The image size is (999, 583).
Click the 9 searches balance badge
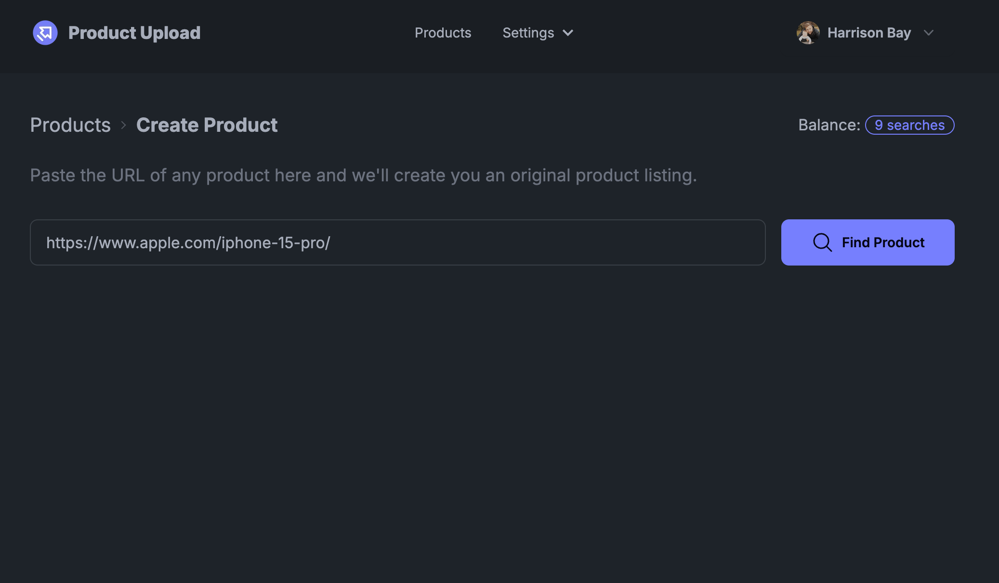coord(909,125)
